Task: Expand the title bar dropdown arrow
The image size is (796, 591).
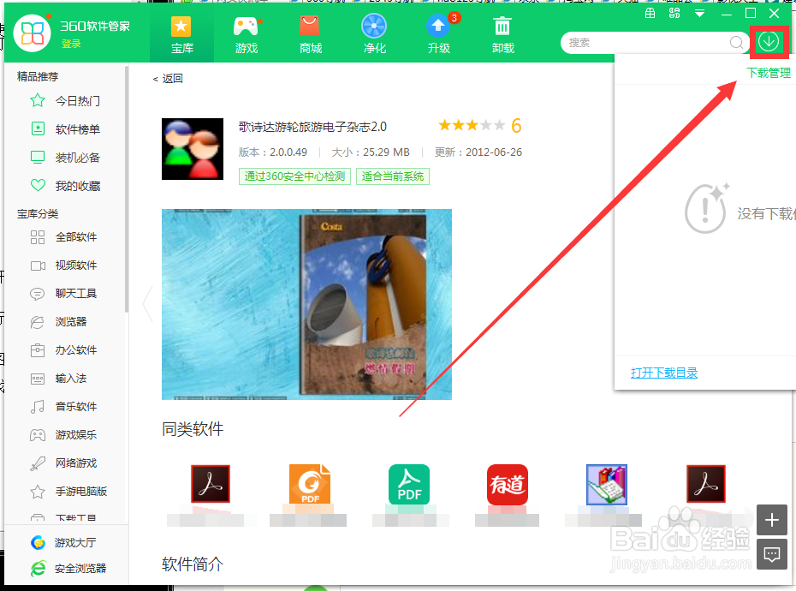Action: pyautogui.click(x=699, y=12)
